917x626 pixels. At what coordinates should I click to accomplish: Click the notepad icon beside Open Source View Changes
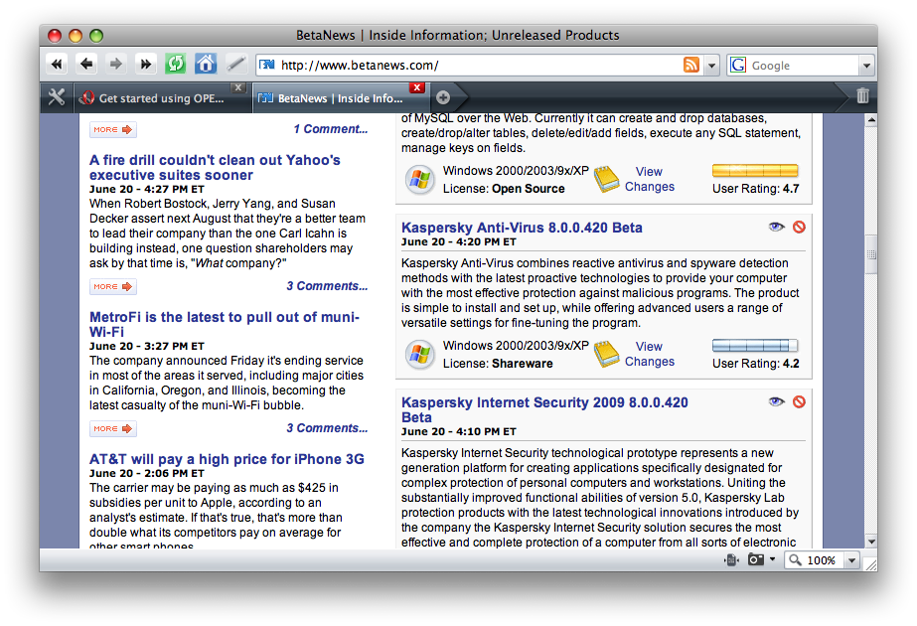606,179
